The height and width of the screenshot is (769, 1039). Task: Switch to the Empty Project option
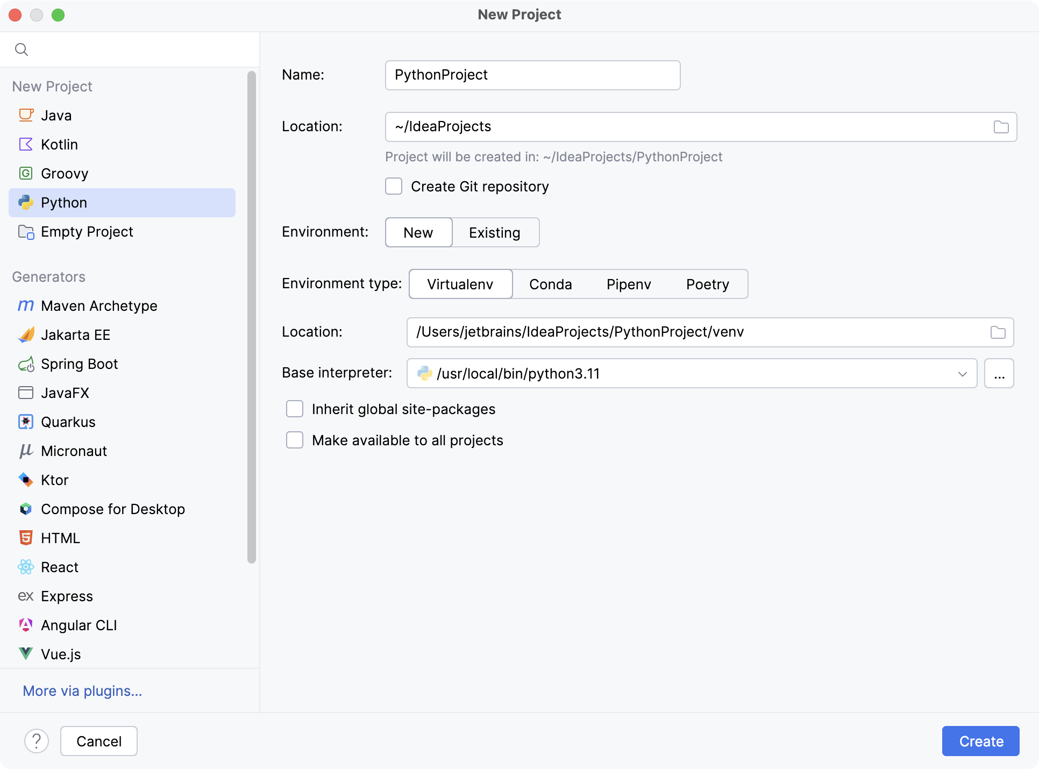tap(87, 231)
